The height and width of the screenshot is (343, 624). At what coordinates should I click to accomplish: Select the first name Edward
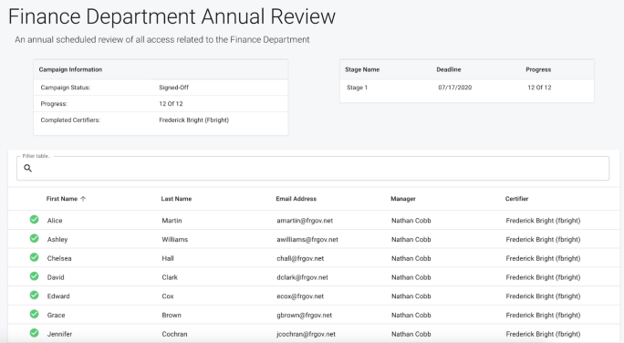[58, 296]
